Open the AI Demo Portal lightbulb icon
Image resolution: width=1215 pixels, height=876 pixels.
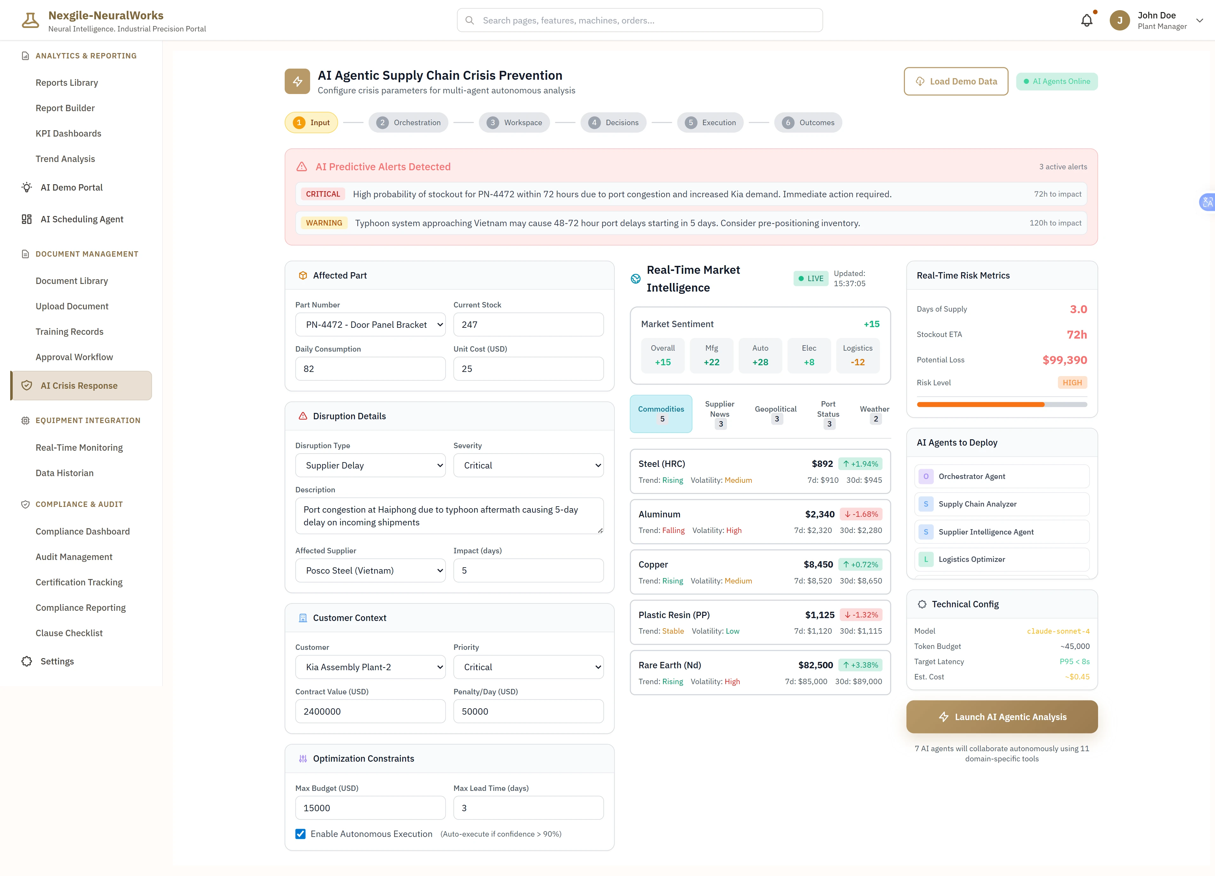[27, 187]
